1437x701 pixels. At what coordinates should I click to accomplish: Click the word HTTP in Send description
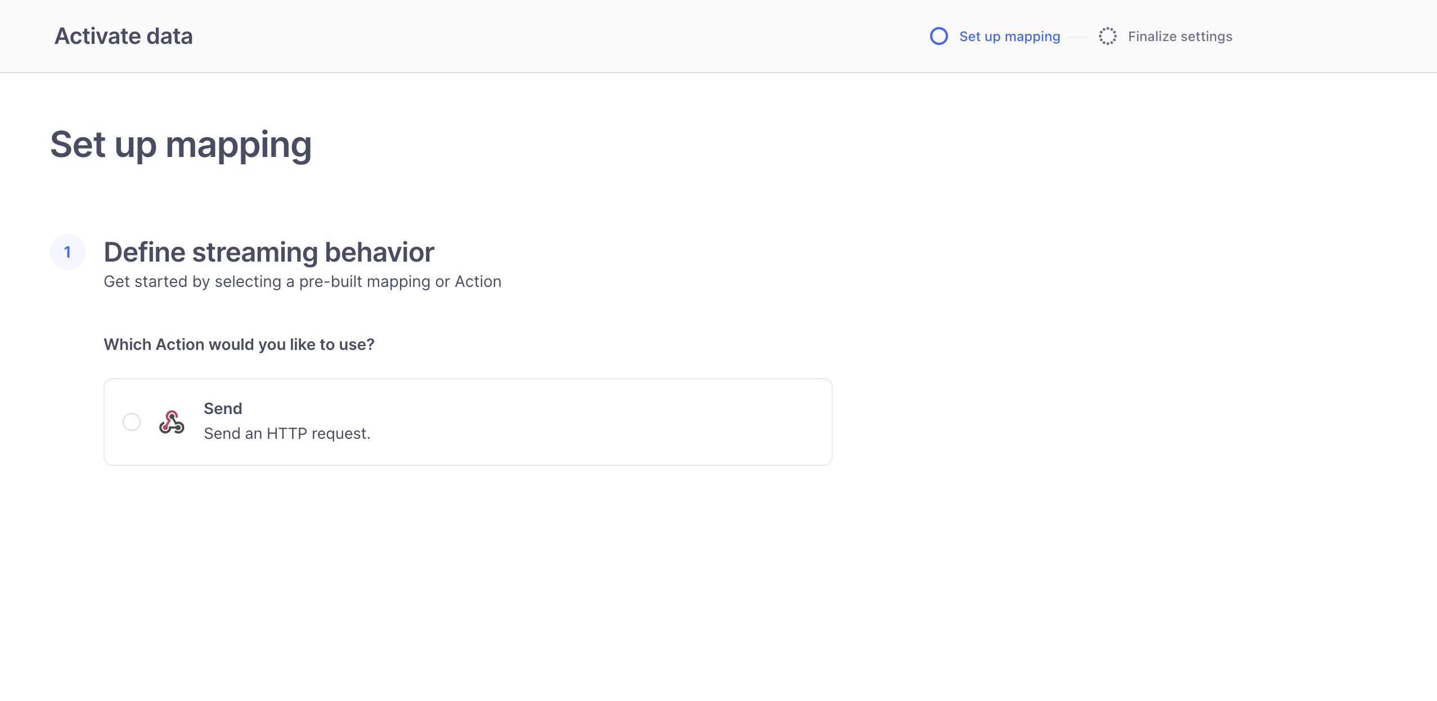pos(287,434)
